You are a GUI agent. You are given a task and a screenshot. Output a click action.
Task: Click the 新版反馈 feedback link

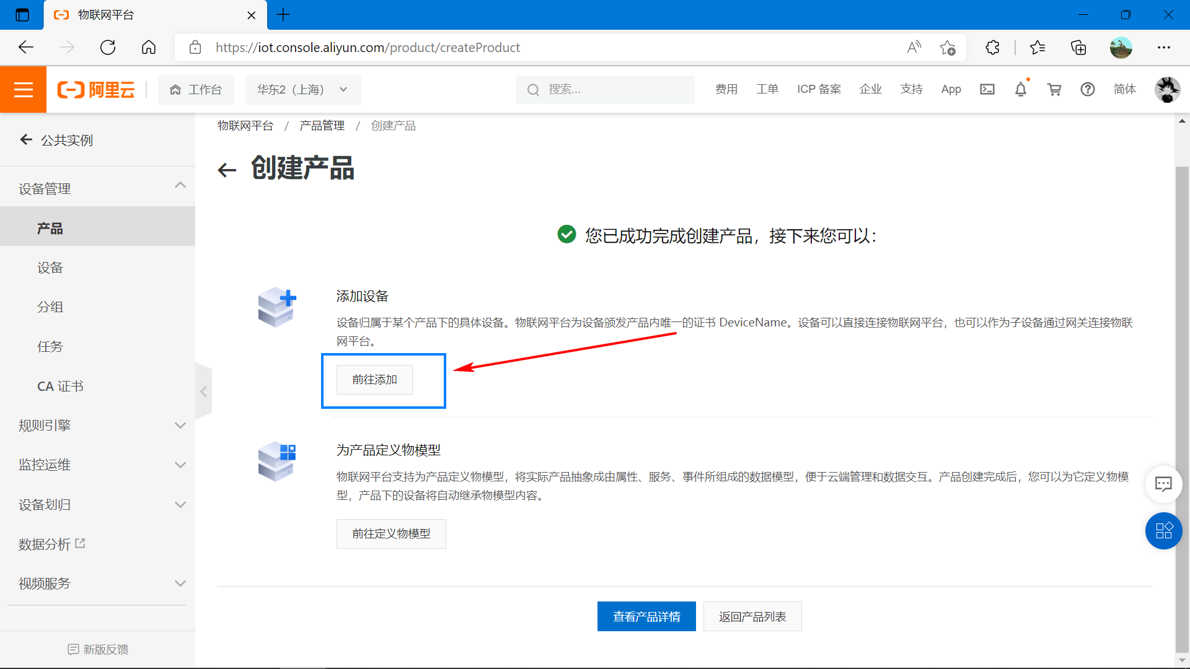(x=98, y=650)
